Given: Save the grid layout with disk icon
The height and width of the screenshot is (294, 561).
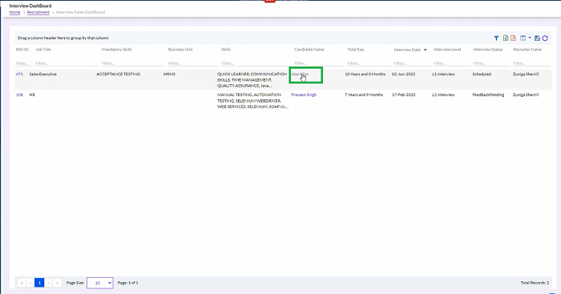Looking at the screenshot, I should tap(537, 38).
